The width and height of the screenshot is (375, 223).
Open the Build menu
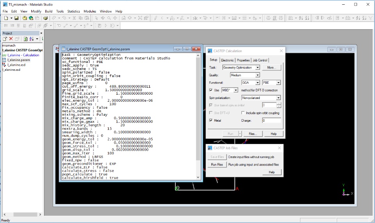click(48, 11)
